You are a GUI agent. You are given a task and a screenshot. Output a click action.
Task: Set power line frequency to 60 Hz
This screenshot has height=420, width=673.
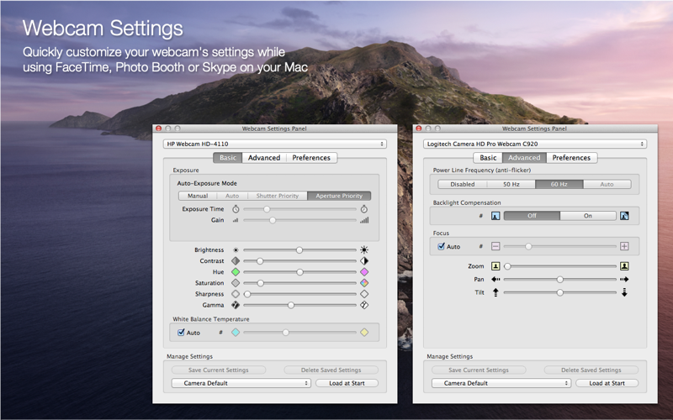(x=559, y=184)
